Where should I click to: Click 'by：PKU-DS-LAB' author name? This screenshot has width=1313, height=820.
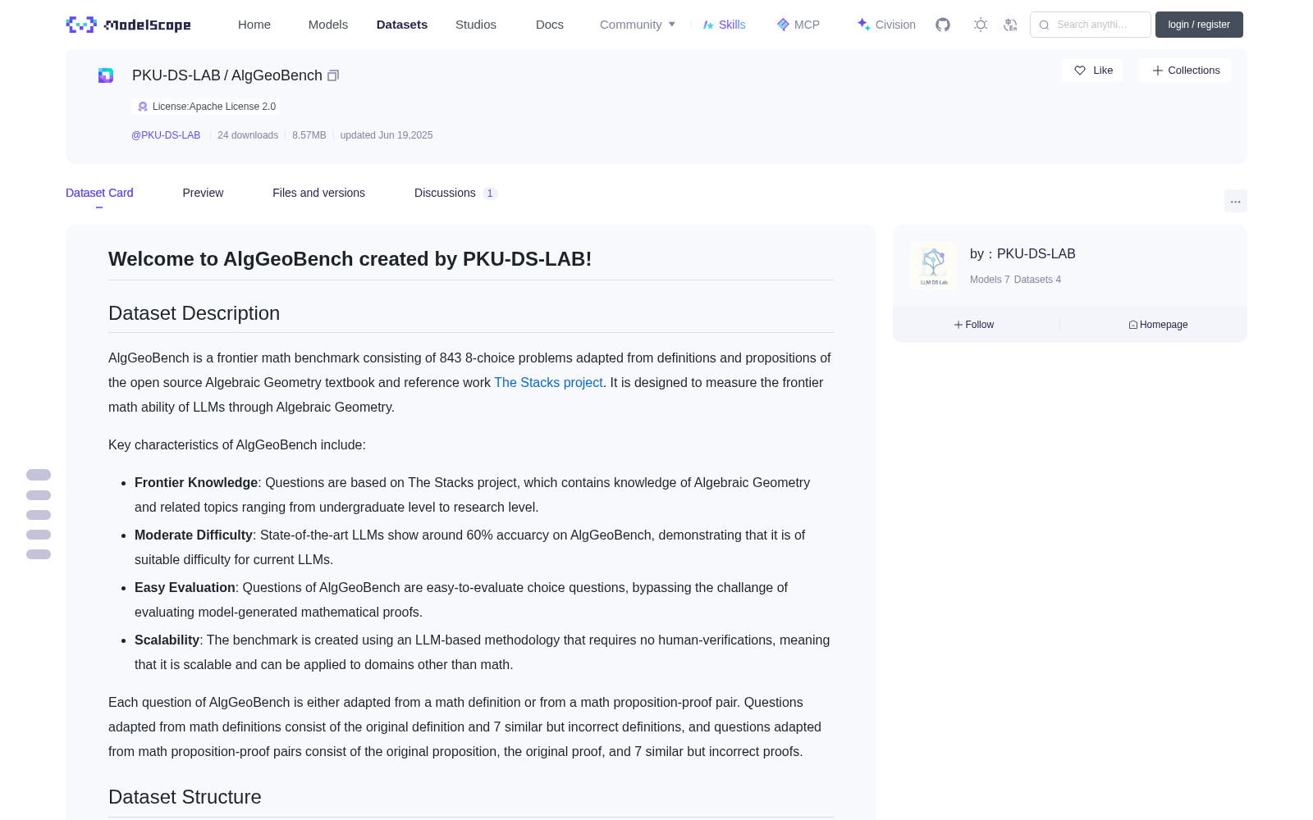(x=1022, y=254)
